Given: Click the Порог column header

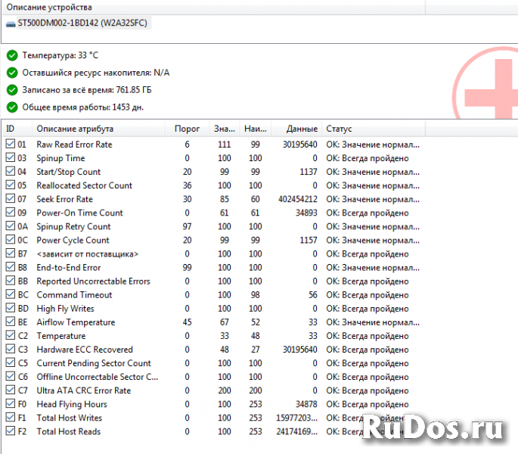Looking at the screenshot, I should coord(187,129).
